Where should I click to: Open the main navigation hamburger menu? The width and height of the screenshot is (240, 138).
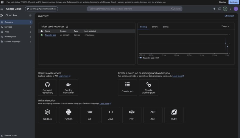click(2, 9)
